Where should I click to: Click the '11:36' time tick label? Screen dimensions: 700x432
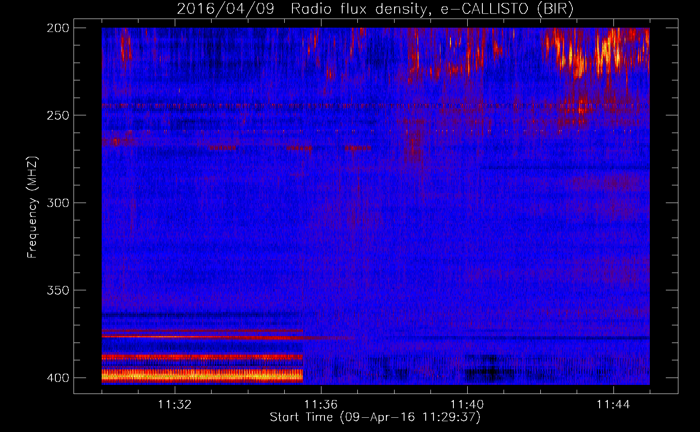pyautogui.click(x=321, y=405)
